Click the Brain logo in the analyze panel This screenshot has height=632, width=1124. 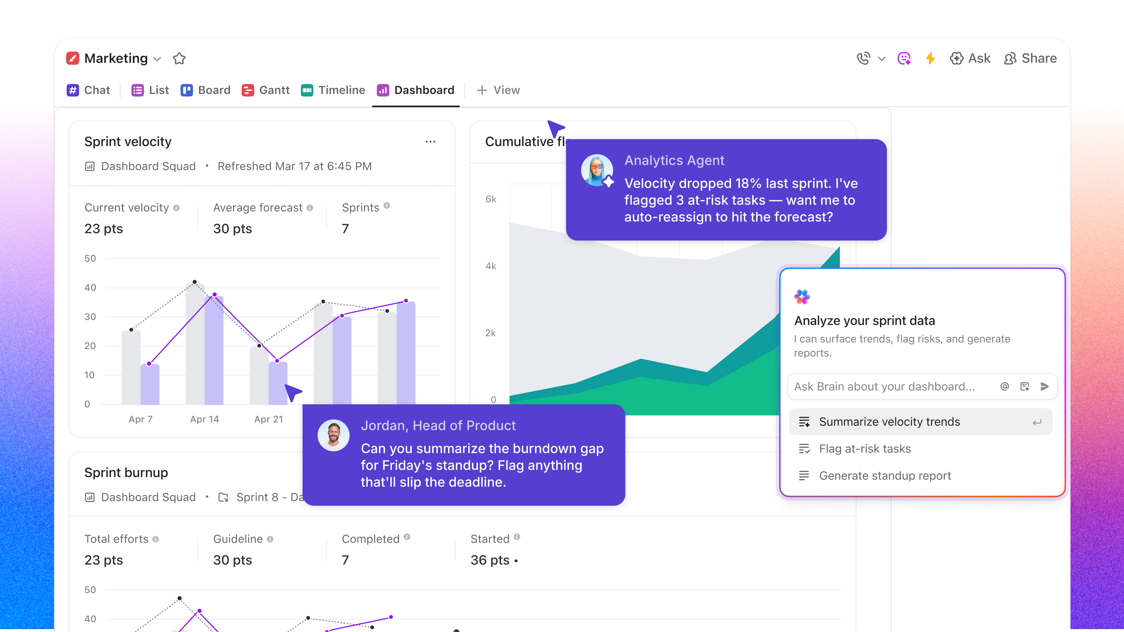pyautogui.click(x=802, y=297)
